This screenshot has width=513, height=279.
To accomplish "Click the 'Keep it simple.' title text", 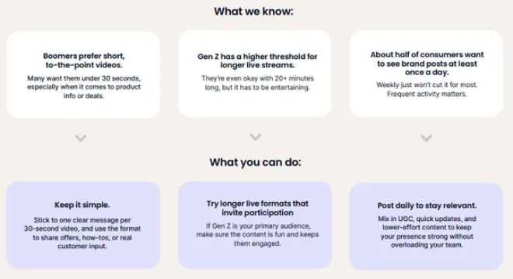I will point(82,205).
